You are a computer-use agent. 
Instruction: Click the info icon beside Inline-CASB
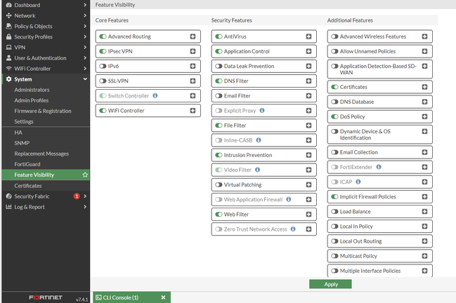click(x=259, y=140)
